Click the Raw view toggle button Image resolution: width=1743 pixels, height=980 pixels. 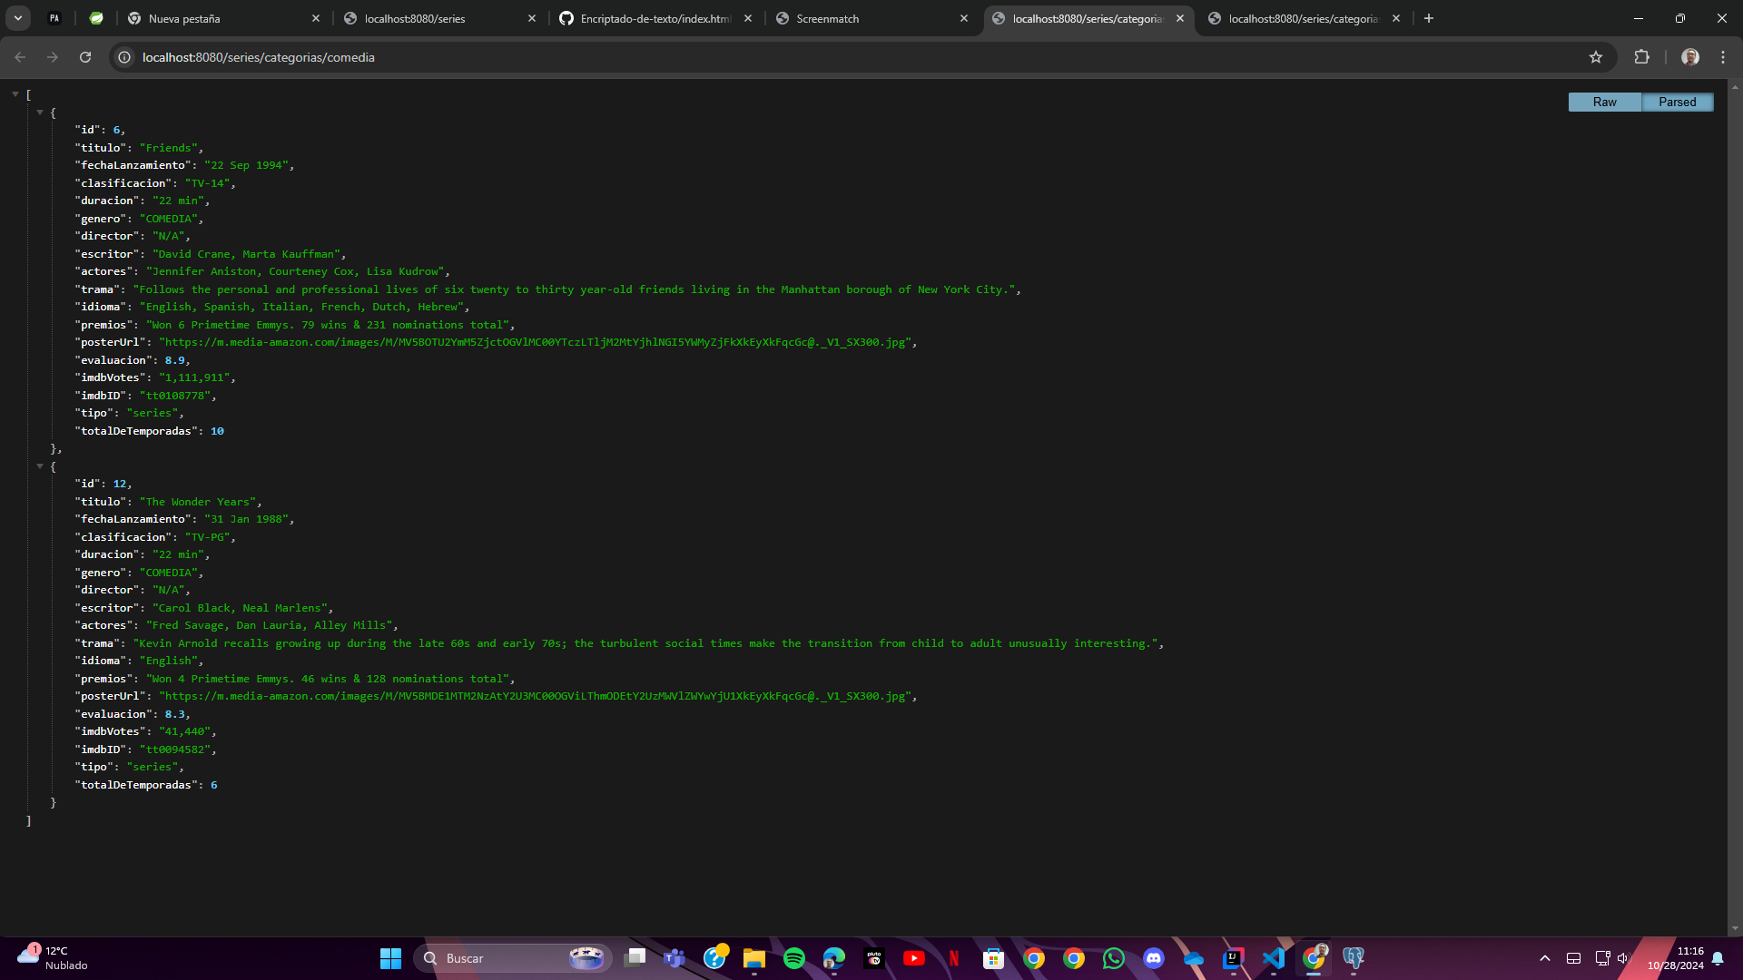pos(1604,102)
